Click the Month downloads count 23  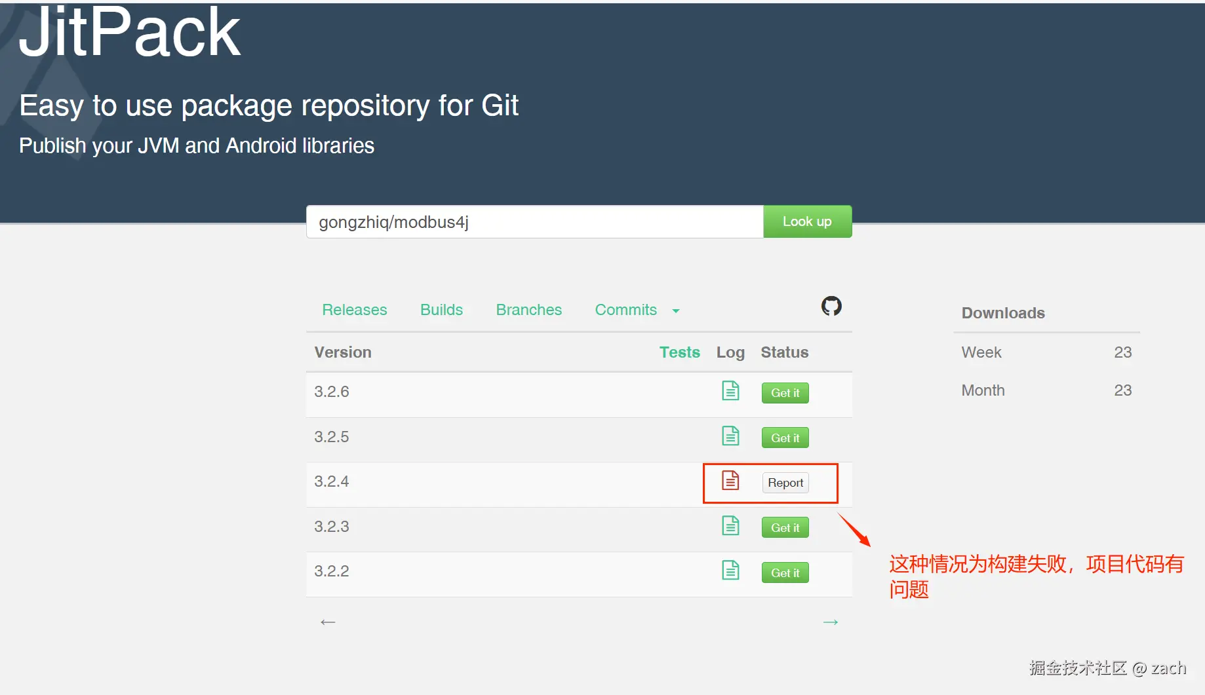click(x=1123, y=390)
